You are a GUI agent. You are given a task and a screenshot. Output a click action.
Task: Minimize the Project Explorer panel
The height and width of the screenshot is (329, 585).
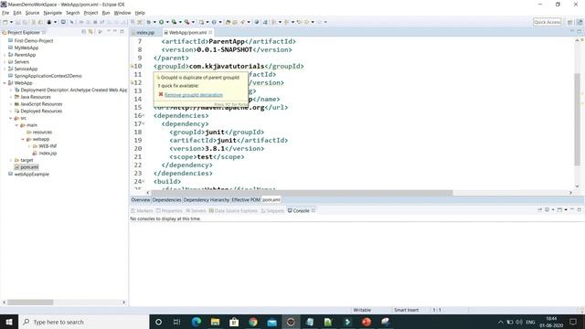[x=115, y=32]
